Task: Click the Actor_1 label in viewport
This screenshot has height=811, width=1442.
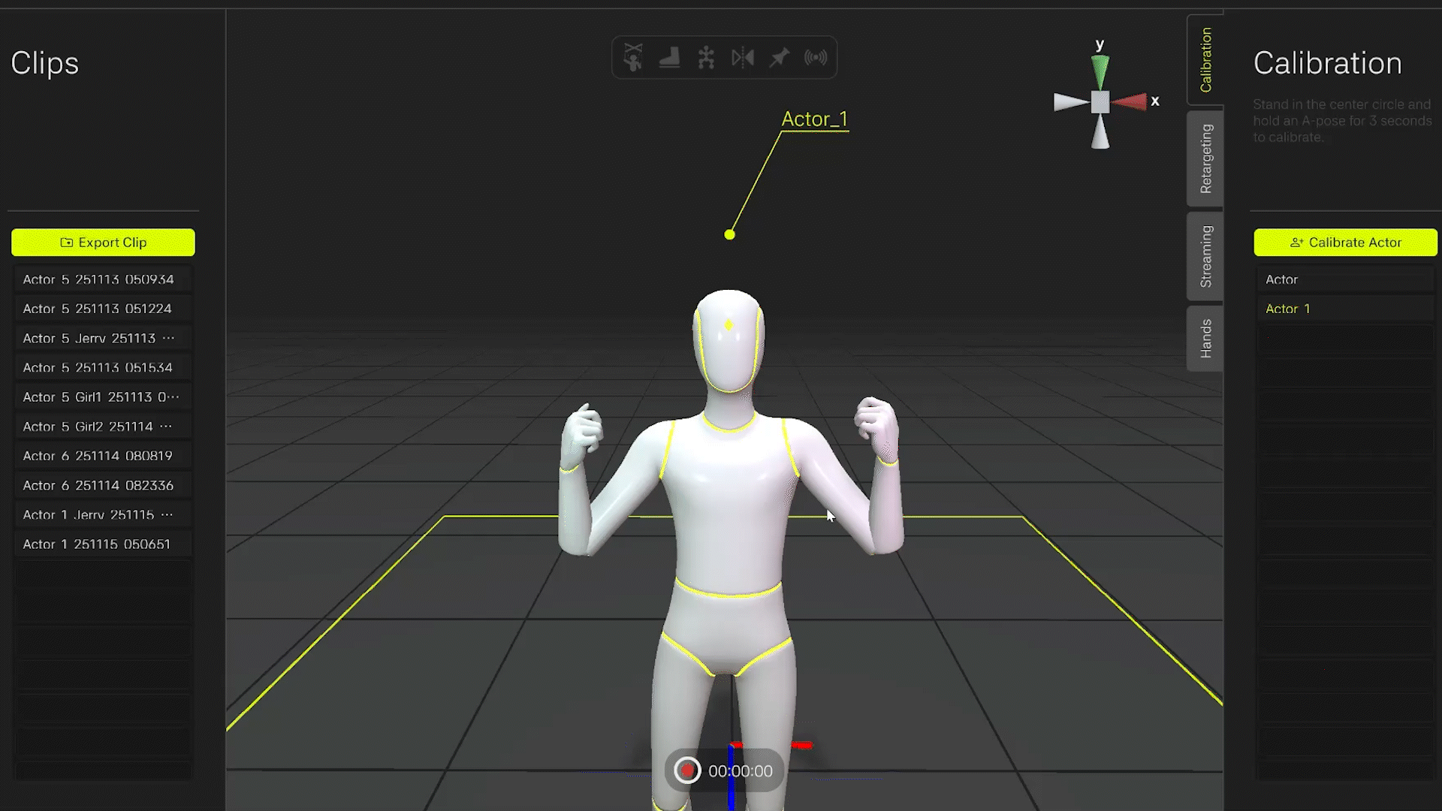Action: 814,119
